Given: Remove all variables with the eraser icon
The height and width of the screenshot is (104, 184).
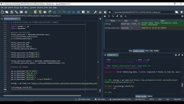Looking at the screenshot, I should pos(117,16).
